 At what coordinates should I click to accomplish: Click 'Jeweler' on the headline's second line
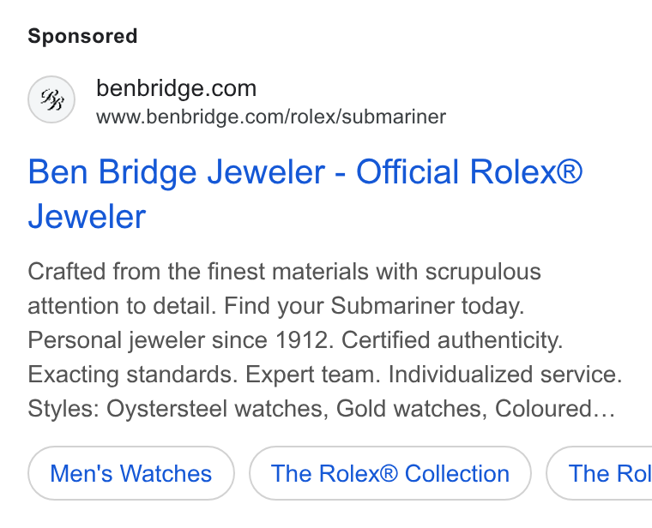(87, 217)
